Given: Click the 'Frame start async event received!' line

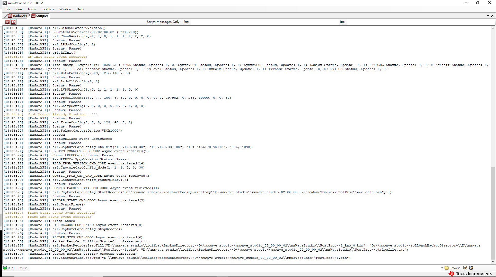Looking at the screenshot, I should [x=61, y=213].
